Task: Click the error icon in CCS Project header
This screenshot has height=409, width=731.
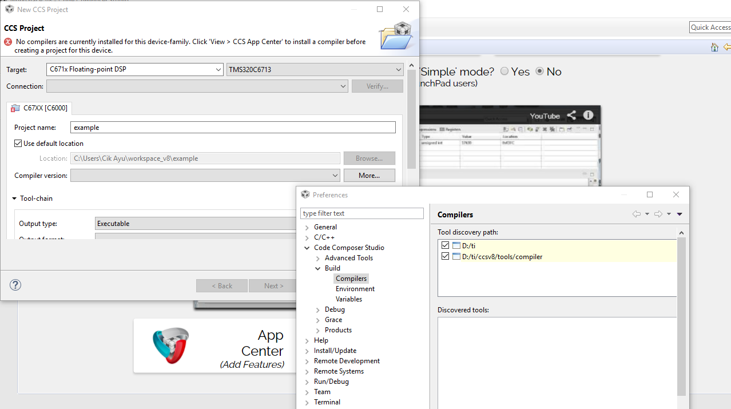Action: point(8,42)
